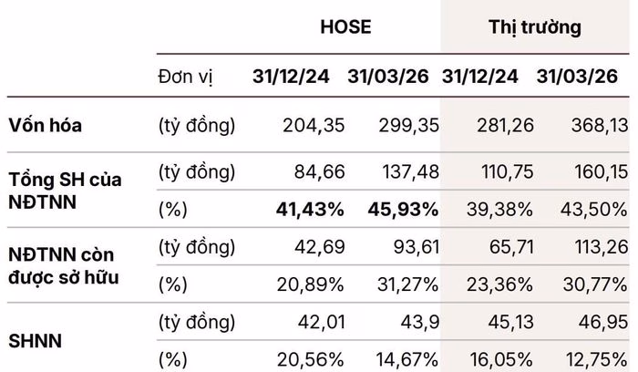
Task: Click HOSE 31/03/26 date header
Action: point(388,77)
